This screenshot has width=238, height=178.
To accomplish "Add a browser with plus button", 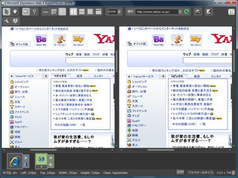I will point(51,165).
